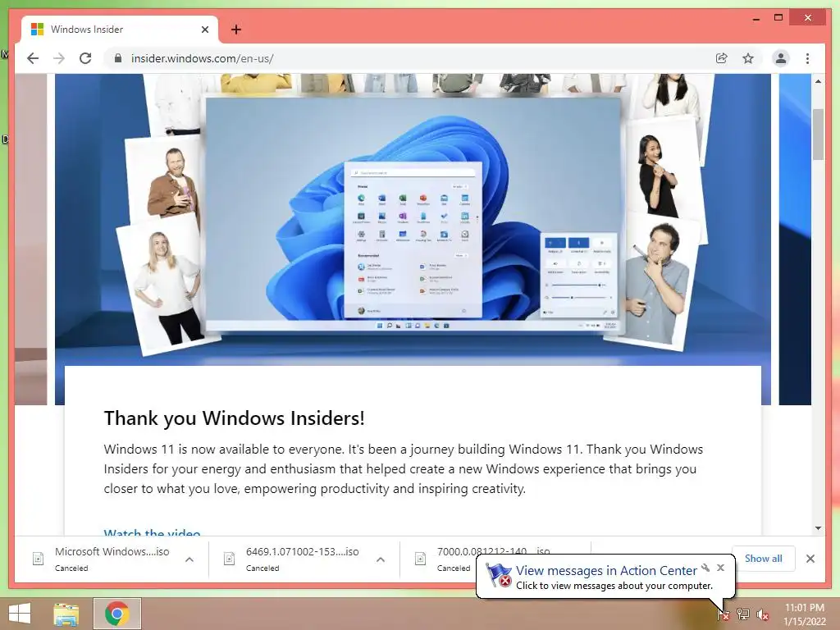Open the clock showing 11:01 PM
The image size is (840, 630).
805,614
